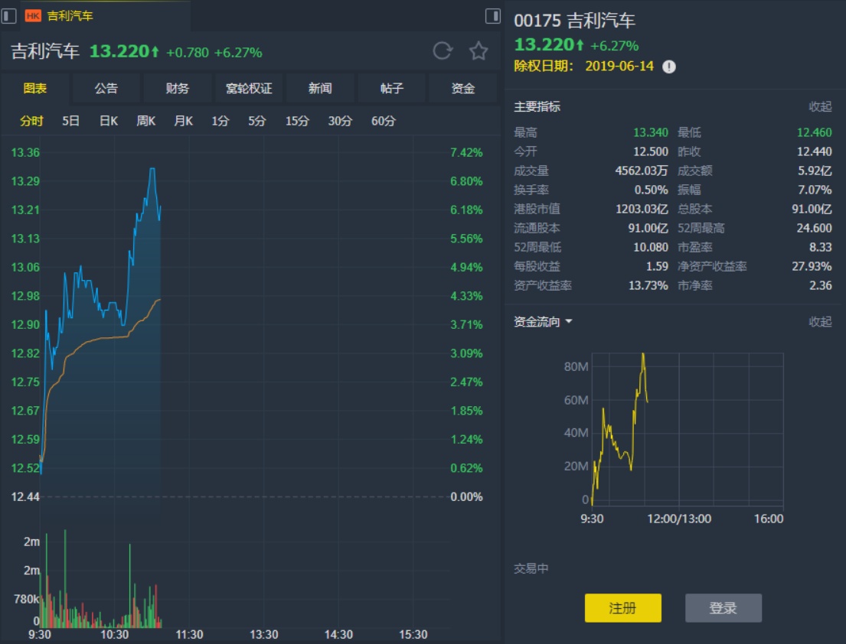Click the HK market badge icon
Screen dimensions: 846x644
click(x=33, y=15)
